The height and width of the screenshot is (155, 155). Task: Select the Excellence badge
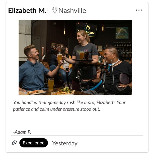tap(34, 143)
